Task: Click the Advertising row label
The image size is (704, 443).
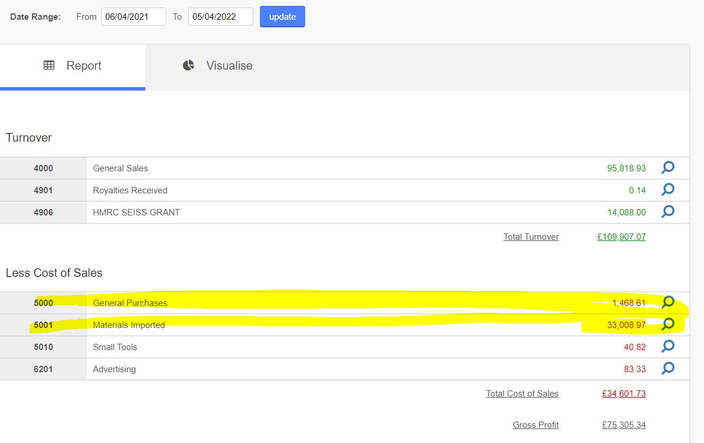Action: [115, 369]
